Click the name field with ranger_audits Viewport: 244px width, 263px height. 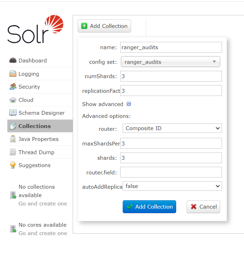pyautogui.click(x=171, y=47)
